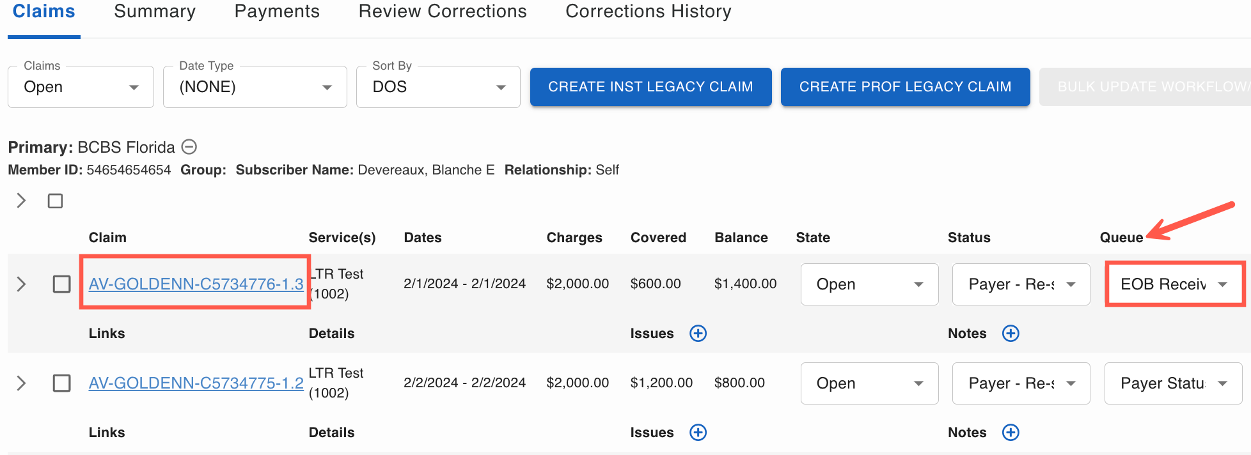Click Create Inst Legacy Claim button
This screenshot has height=455, width=1251.
(x=650, y=87)
